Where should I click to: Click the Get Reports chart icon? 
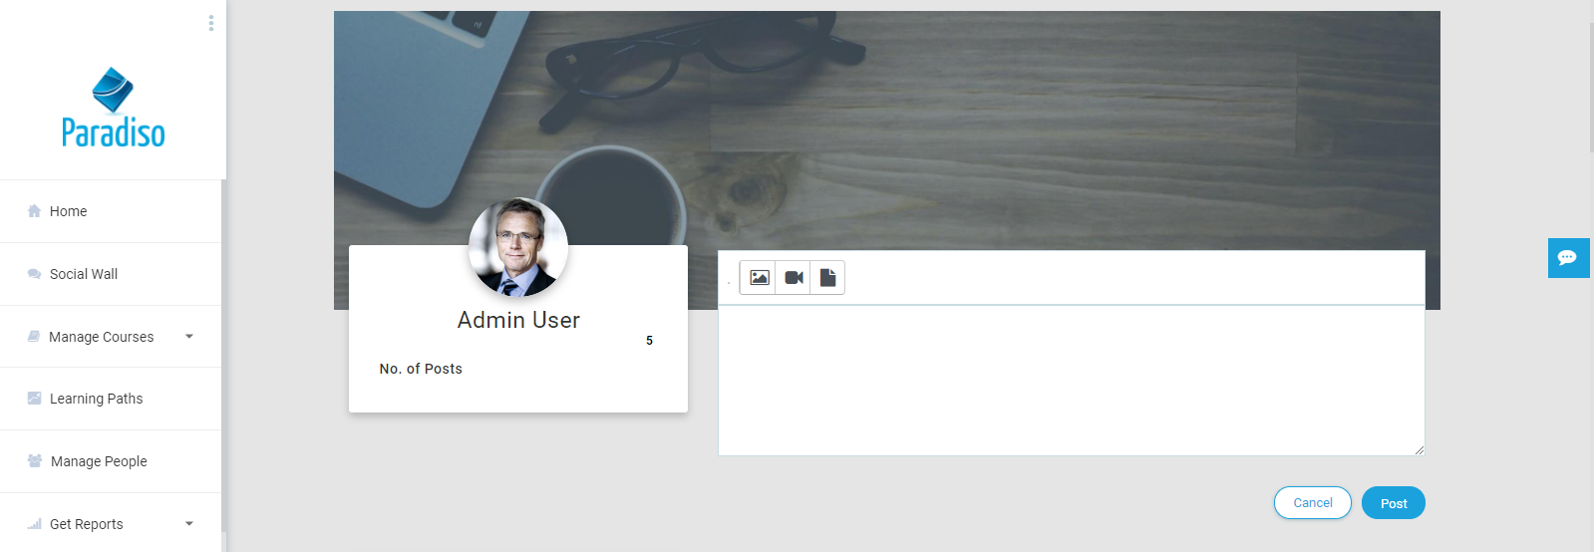coord(34,524)
